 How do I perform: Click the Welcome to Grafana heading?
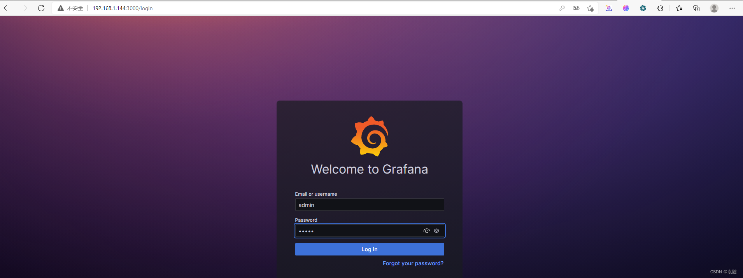coord(370,169)
